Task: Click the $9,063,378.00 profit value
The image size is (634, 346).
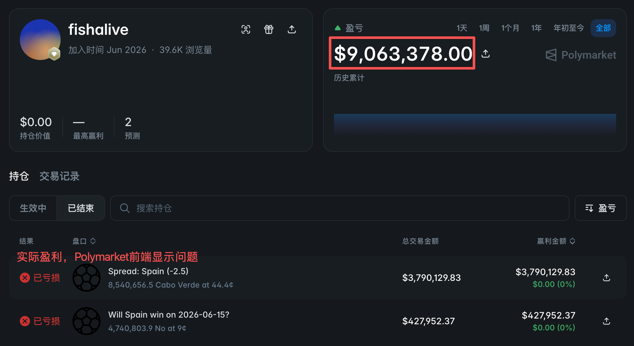Action: pos(403,53)
